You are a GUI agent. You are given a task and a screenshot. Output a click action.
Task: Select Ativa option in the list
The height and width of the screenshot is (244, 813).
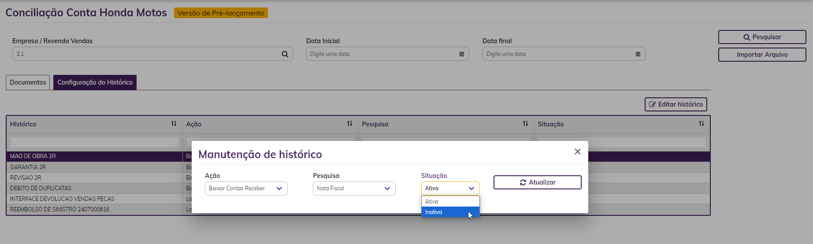(450, 201)
